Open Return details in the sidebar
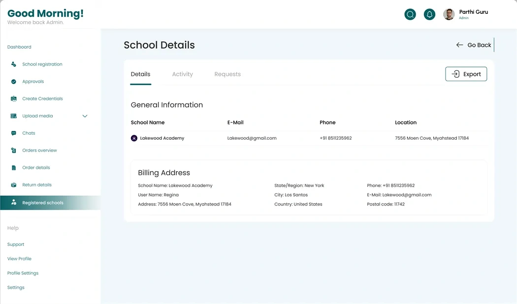The image size is (517, 304). [x=37, y=185]
